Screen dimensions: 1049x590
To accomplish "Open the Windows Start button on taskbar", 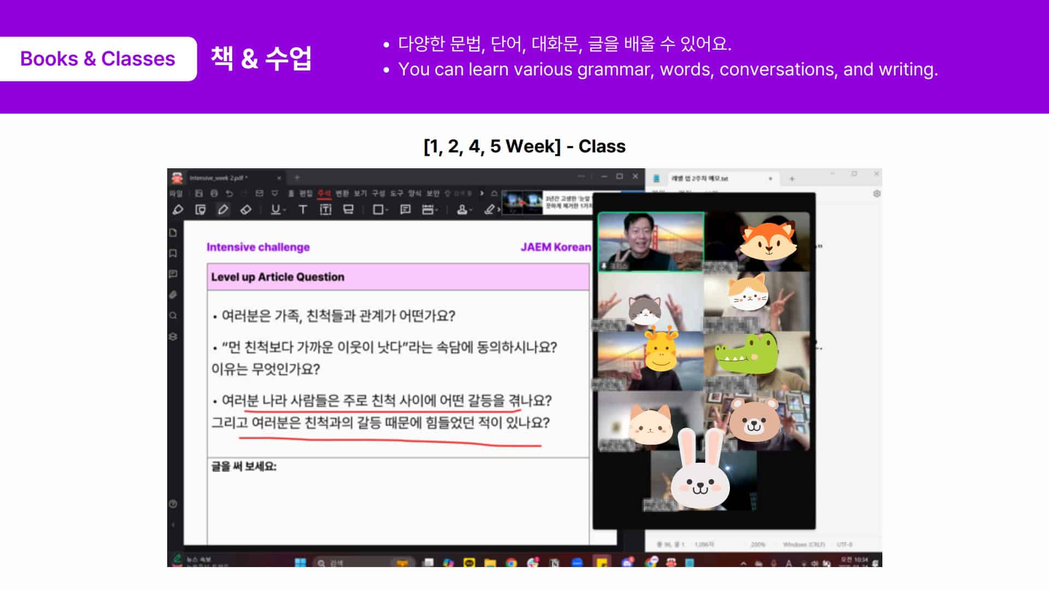I will click(300, 563).
